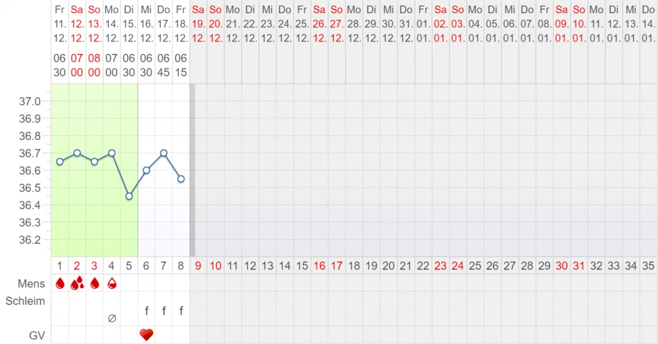Viewport: 658px width, 344px height.
Task: Click the date header 'Sa 19.12.'
Action: (x=198, y=24)
